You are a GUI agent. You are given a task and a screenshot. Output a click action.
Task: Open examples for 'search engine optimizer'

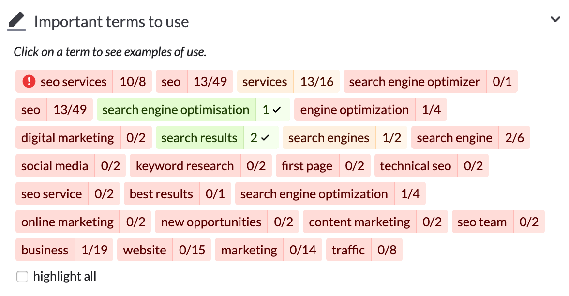pos(414,81)
